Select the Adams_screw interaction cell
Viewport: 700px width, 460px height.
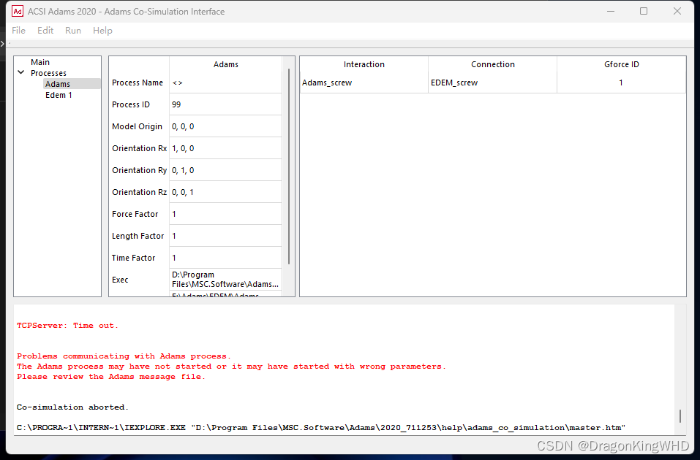(364, 83)
